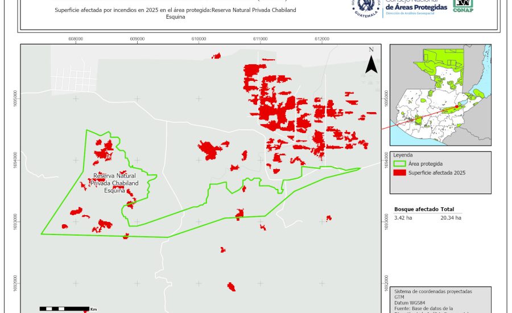Click the CONAP logo
This screenshot has height=313, width=512.
(x=463, y=6)
